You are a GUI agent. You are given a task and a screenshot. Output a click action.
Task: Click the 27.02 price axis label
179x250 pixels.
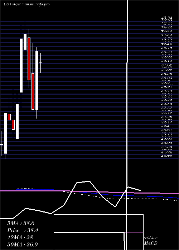pos(166,151)
